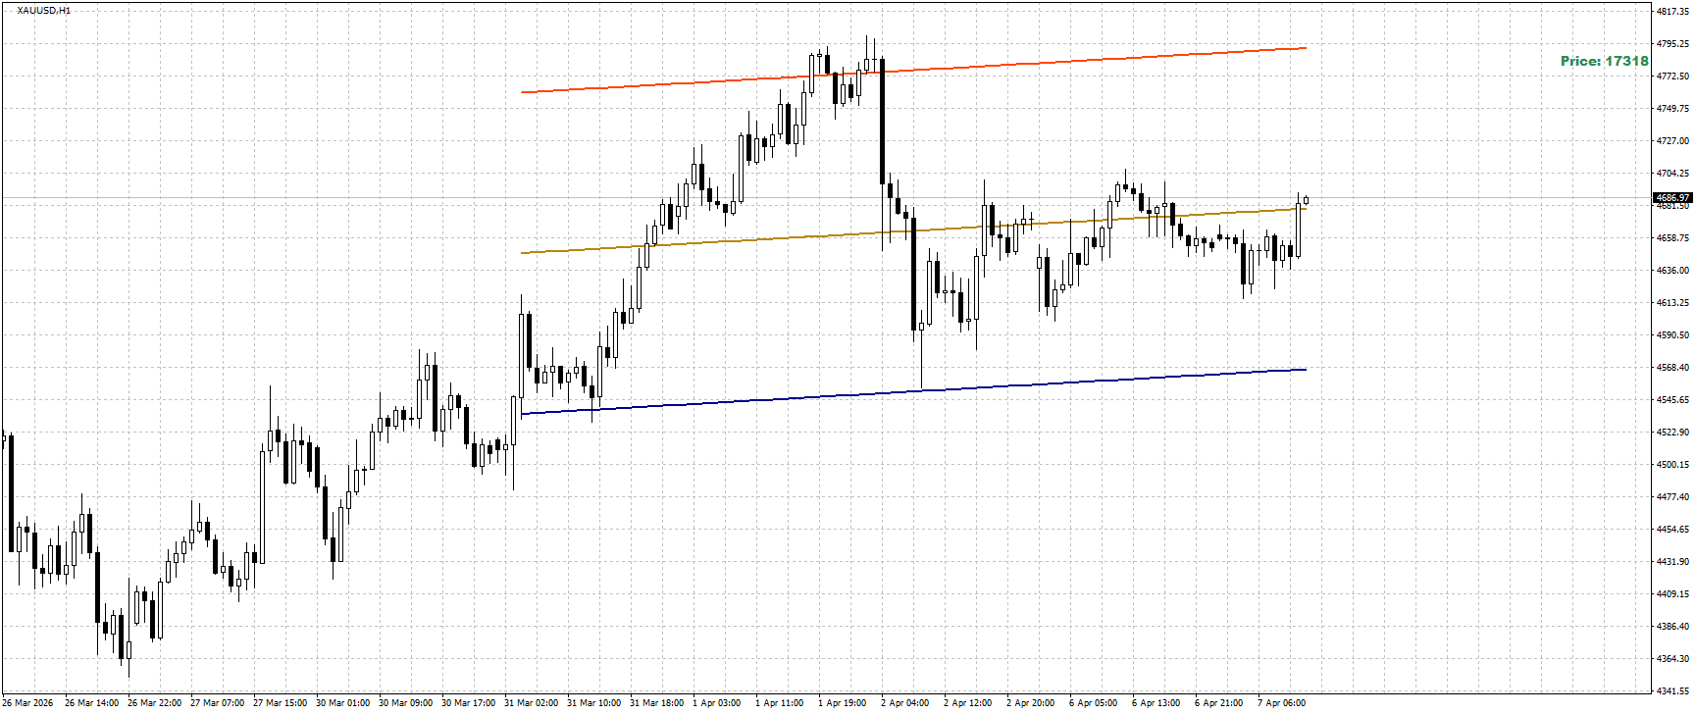Click the 4658.75 price axis label
Viewport: 1696px width, 714px height.
click(x=1672, y=238)
